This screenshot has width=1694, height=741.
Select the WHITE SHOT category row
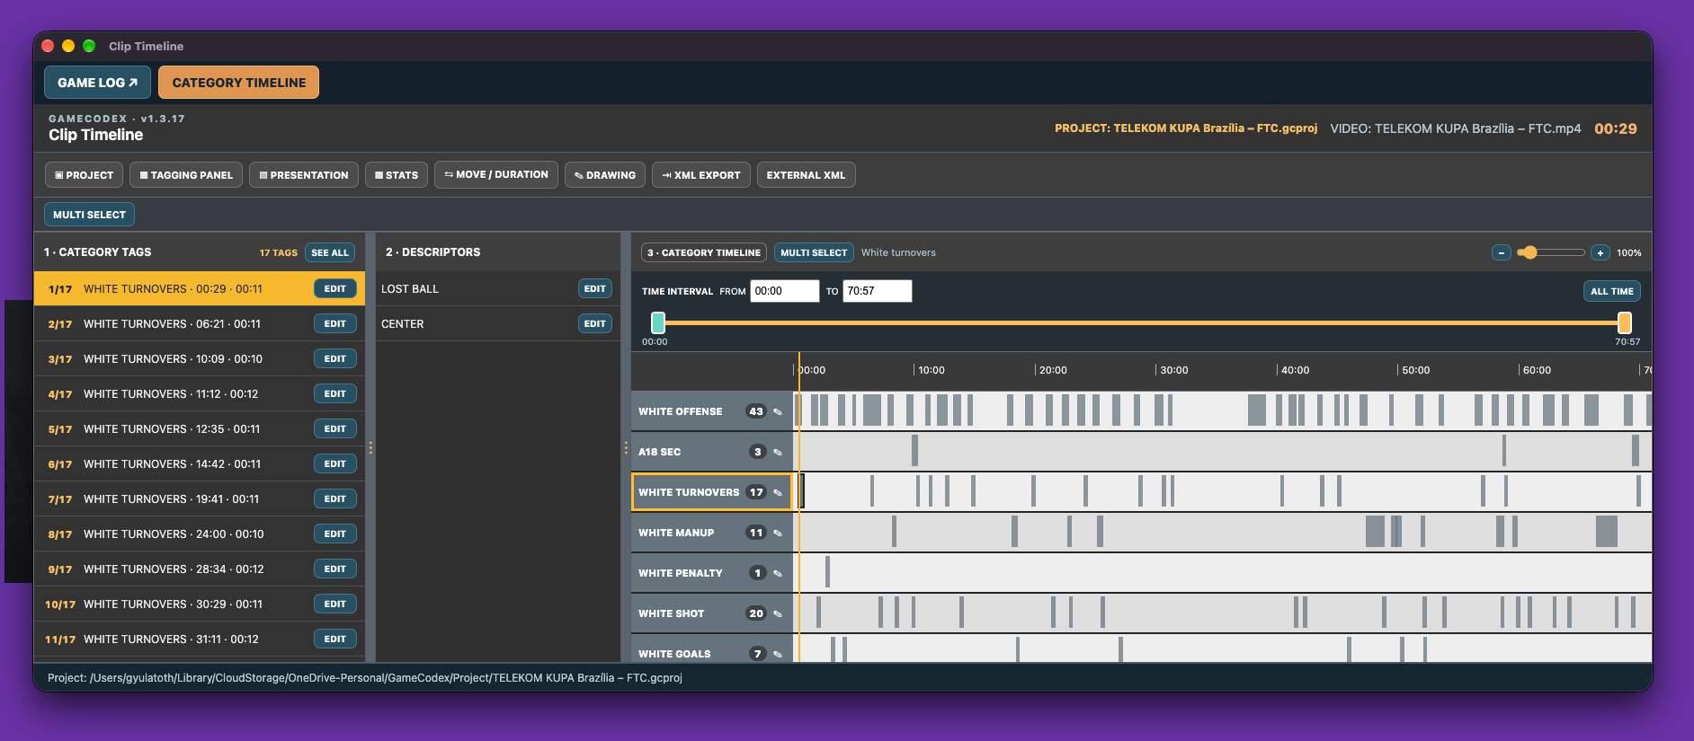(x=711, y=613)
